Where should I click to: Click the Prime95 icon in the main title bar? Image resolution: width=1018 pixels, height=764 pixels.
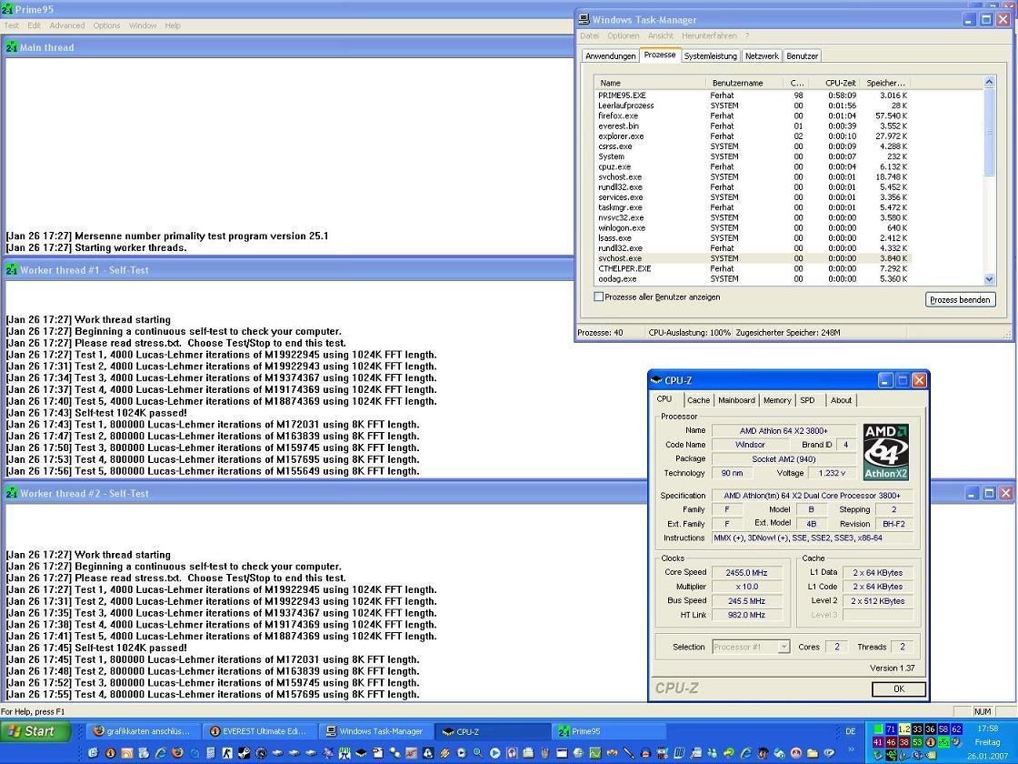(7, 9)
